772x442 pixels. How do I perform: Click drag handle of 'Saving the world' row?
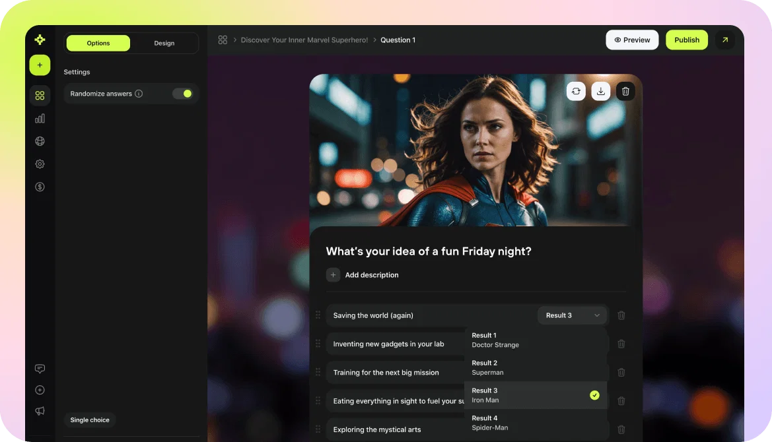tap(318, 315)
